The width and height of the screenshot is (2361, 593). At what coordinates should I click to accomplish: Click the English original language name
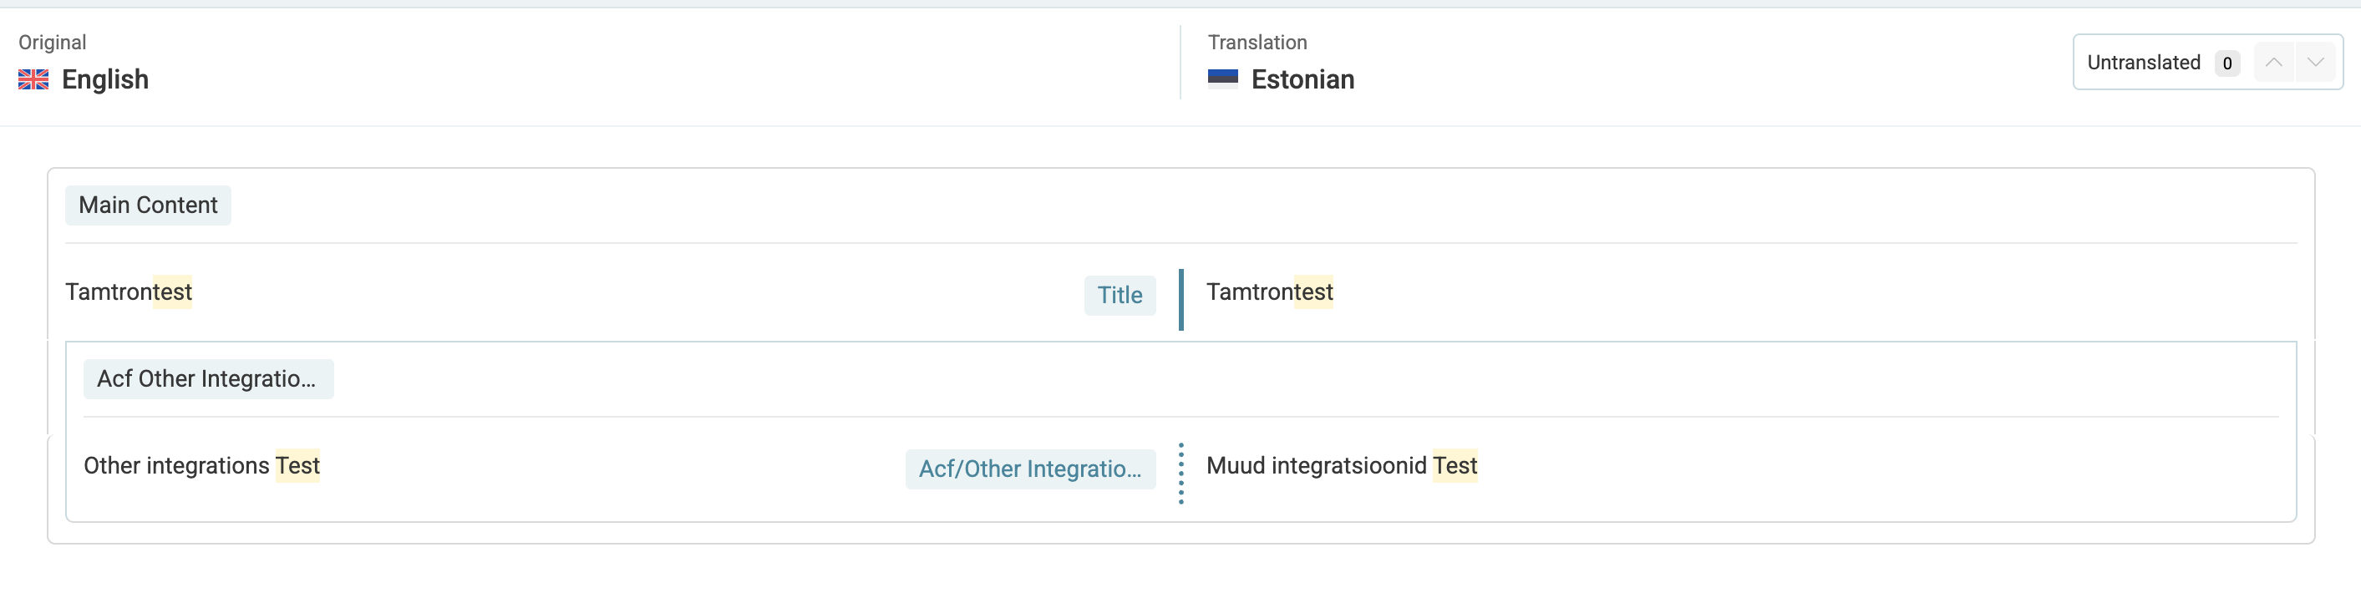pyautogui.click(x=105, y=79)
